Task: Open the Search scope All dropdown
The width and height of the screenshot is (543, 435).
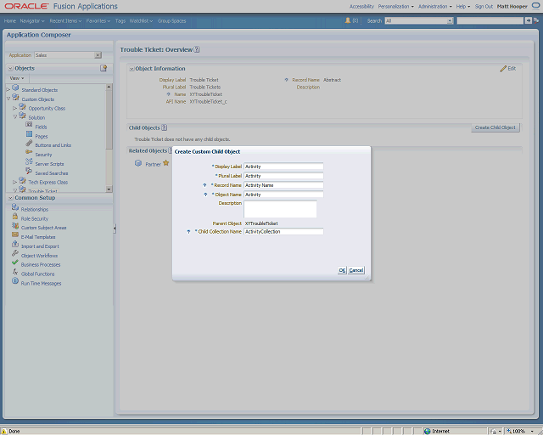Action: pos(450,20)
